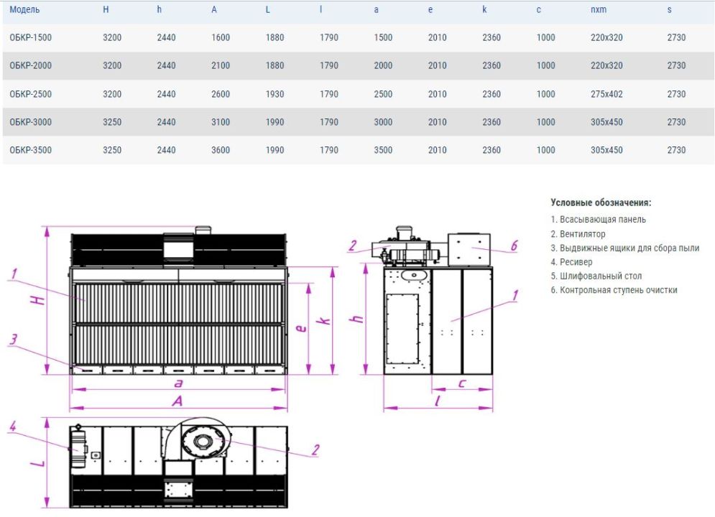Click legend item Шлифовальный стол
Viewport: 715px width, 517px height.
pos(596,276)
